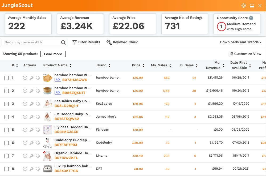This screenshot has height=176, width=266.
Task: Check the Cuddledry row checkbox
Action: (7, 143)
